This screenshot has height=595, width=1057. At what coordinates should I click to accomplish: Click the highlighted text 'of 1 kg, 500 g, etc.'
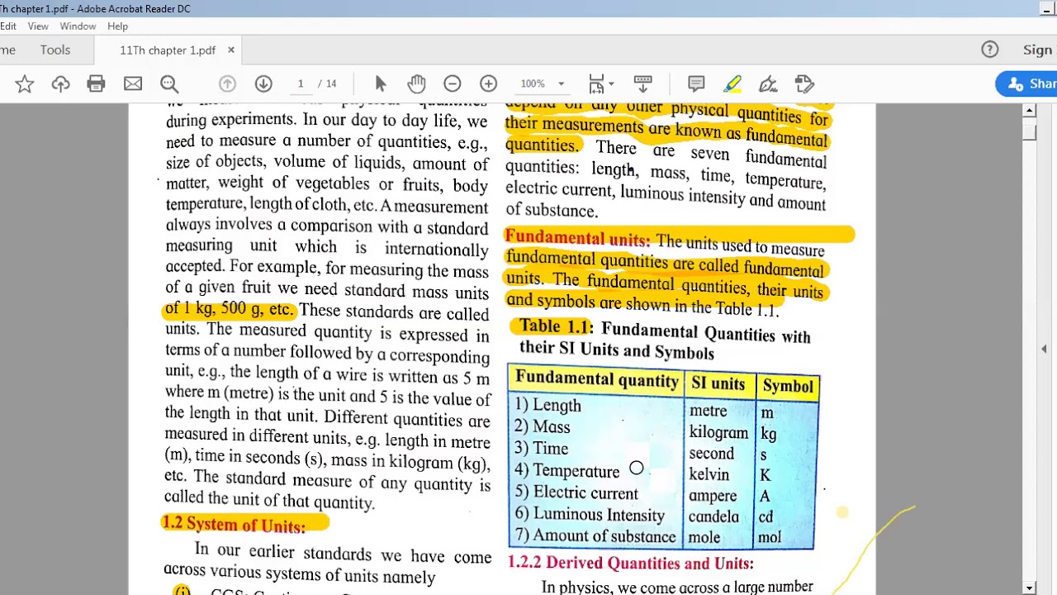click(230, 309)
